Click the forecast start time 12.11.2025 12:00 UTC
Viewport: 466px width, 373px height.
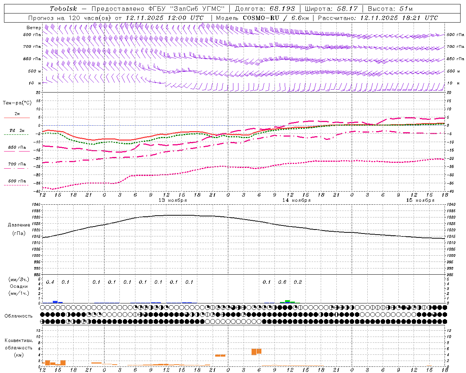(165, 18)
